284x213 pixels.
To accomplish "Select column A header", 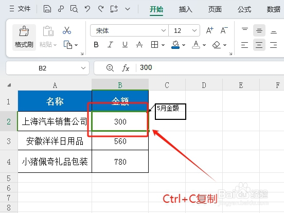I will [x=55, y=85].
